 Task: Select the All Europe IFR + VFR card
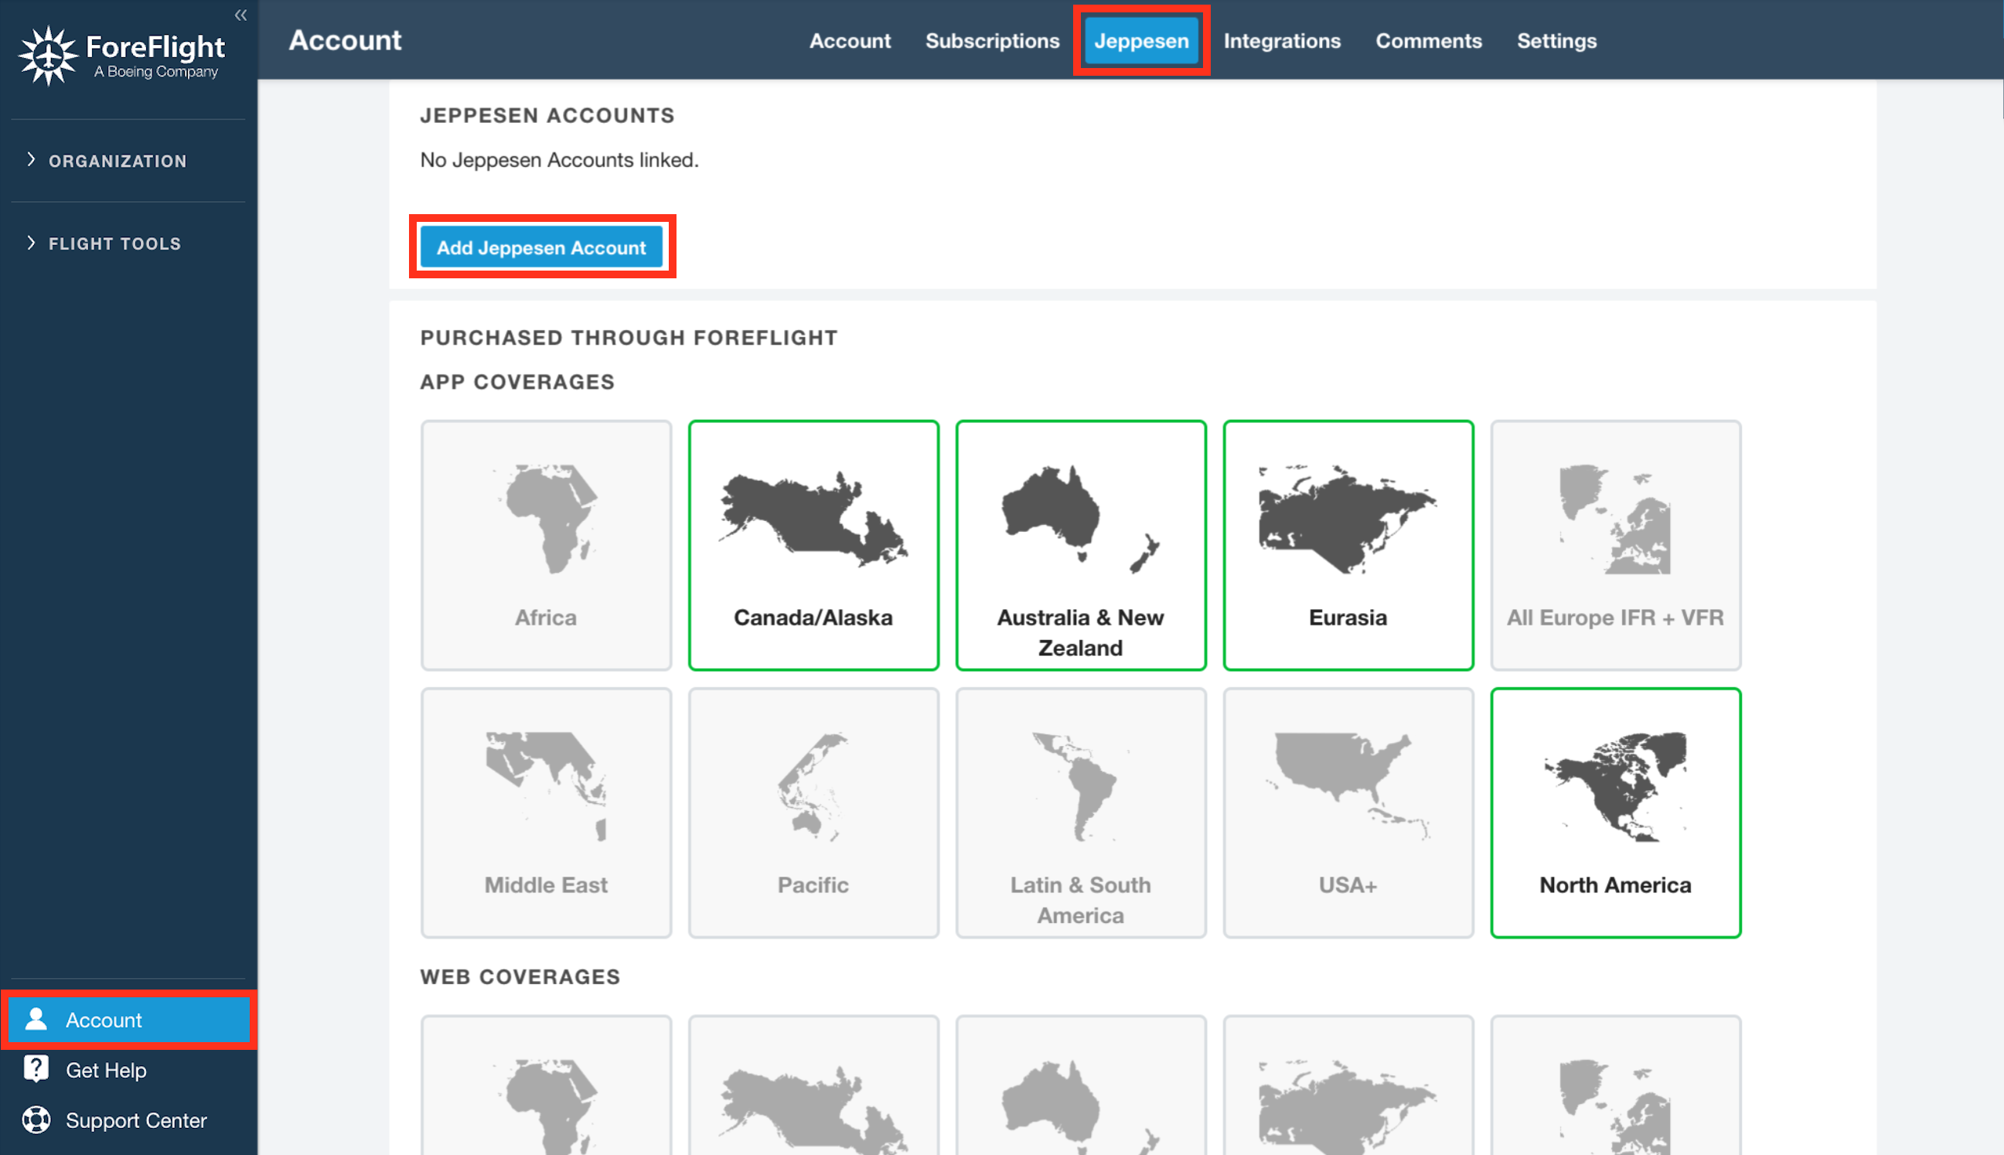click(x=1615, y=545)
